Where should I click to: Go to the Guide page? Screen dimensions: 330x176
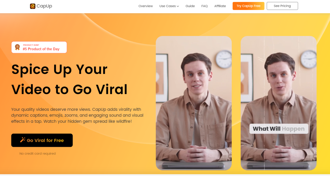[x=190, y=6]
